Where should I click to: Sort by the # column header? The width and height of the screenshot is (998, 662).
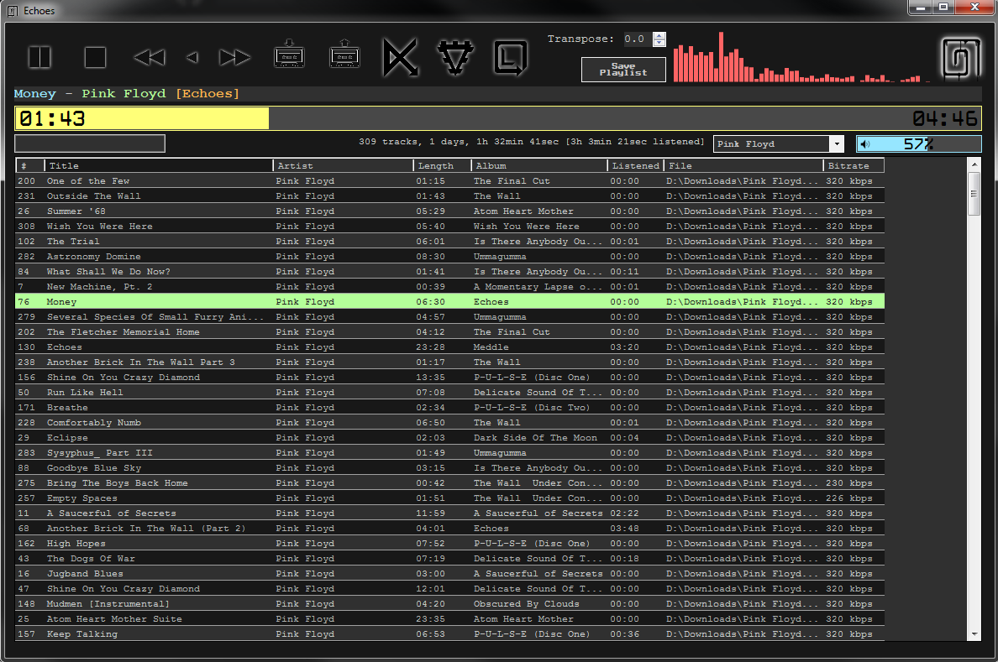[29, 165]
